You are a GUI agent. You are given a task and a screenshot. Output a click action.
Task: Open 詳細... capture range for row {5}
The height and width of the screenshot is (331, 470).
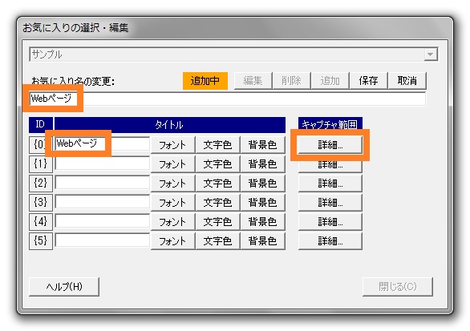tap(330, 240)
